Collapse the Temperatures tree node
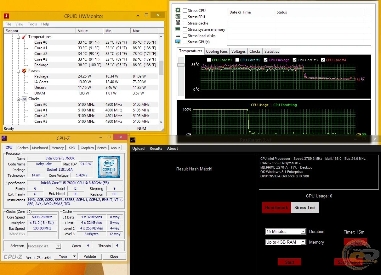The width and height of the screenshot is (381, 275). point(19,37)
